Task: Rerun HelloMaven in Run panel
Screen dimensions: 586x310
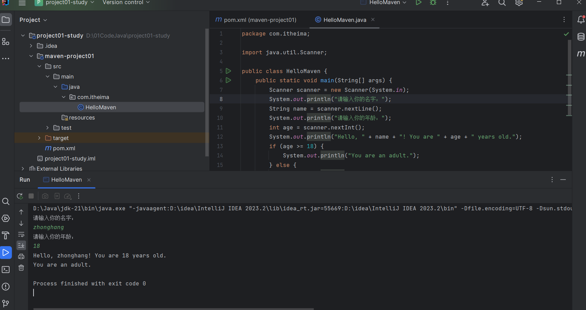Action: (20, 196)
